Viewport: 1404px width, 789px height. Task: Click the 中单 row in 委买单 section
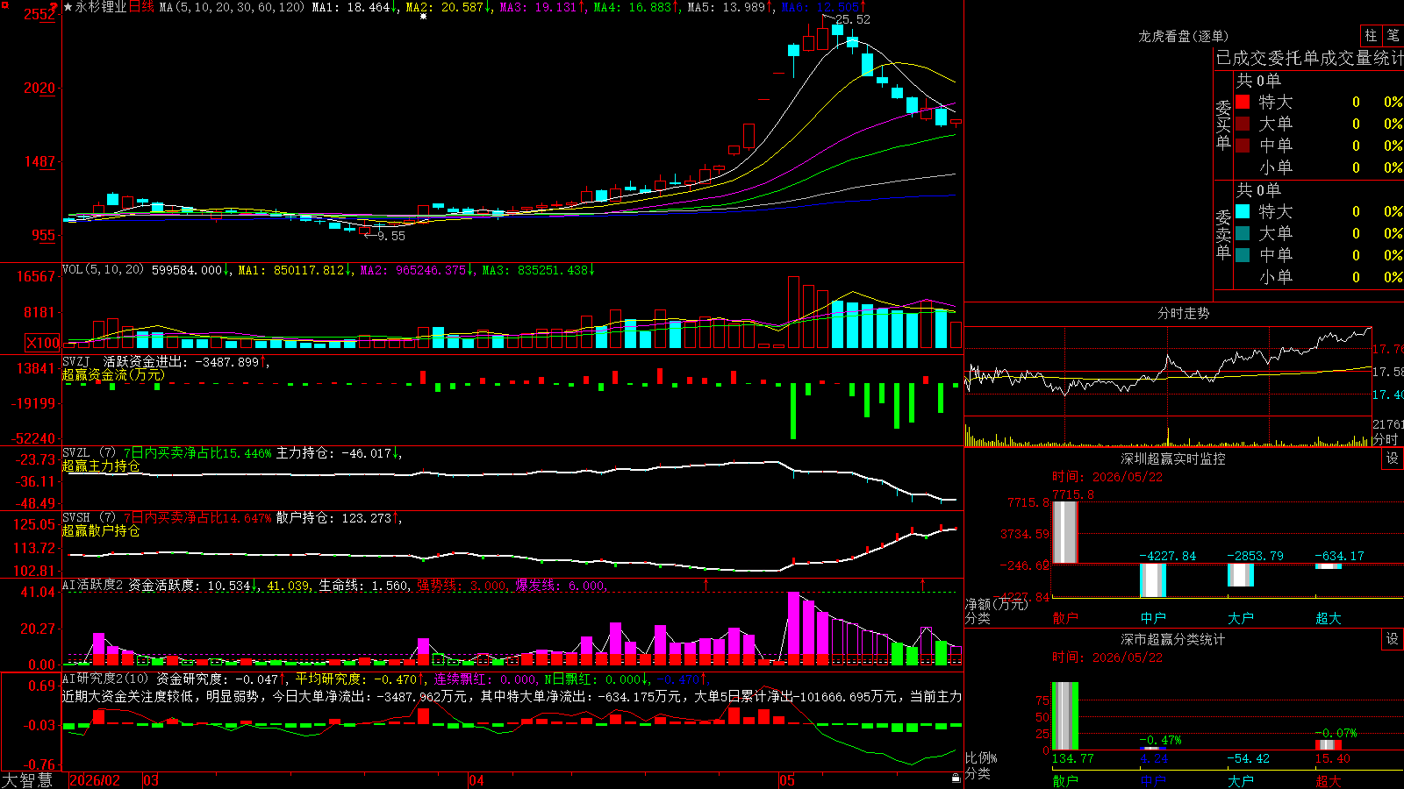click(x=1319, y=146)
